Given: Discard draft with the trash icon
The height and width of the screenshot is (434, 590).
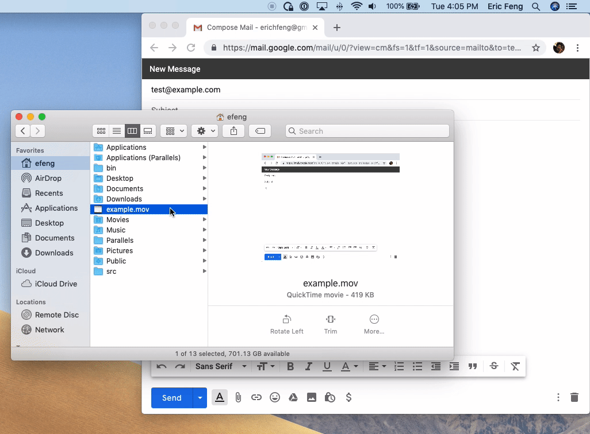Looking at the screenshot, I should tap(574, 397).
